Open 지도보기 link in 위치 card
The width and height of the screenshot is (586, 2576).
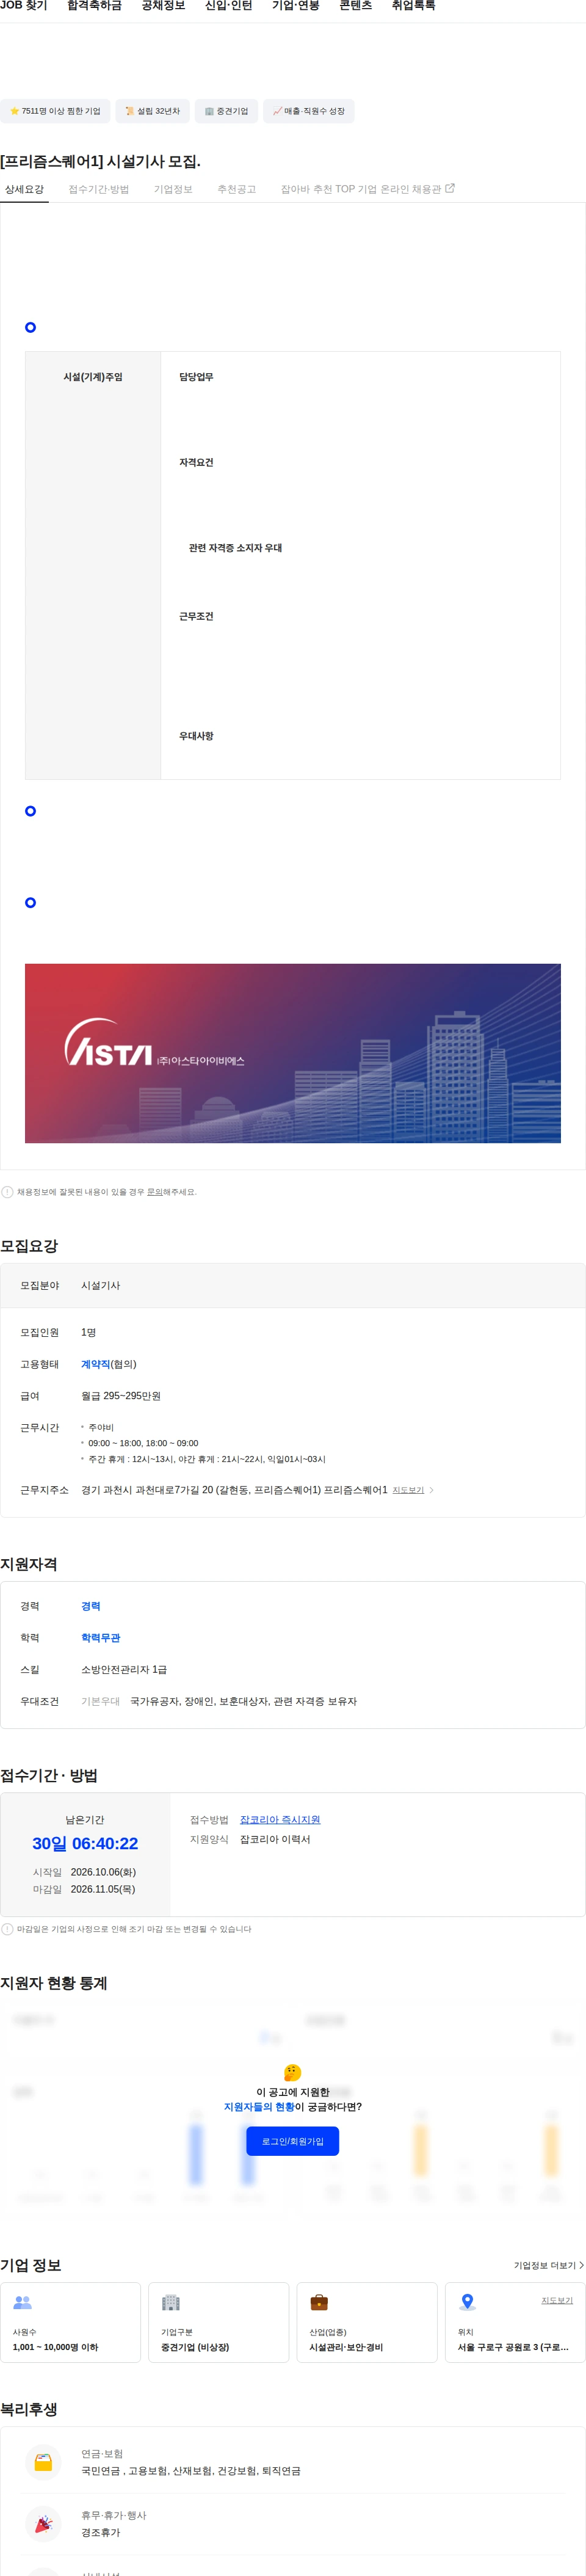tap(557, 2300)
